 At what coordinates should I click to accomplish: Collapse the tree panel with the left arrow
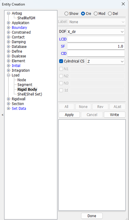(2, 115)
